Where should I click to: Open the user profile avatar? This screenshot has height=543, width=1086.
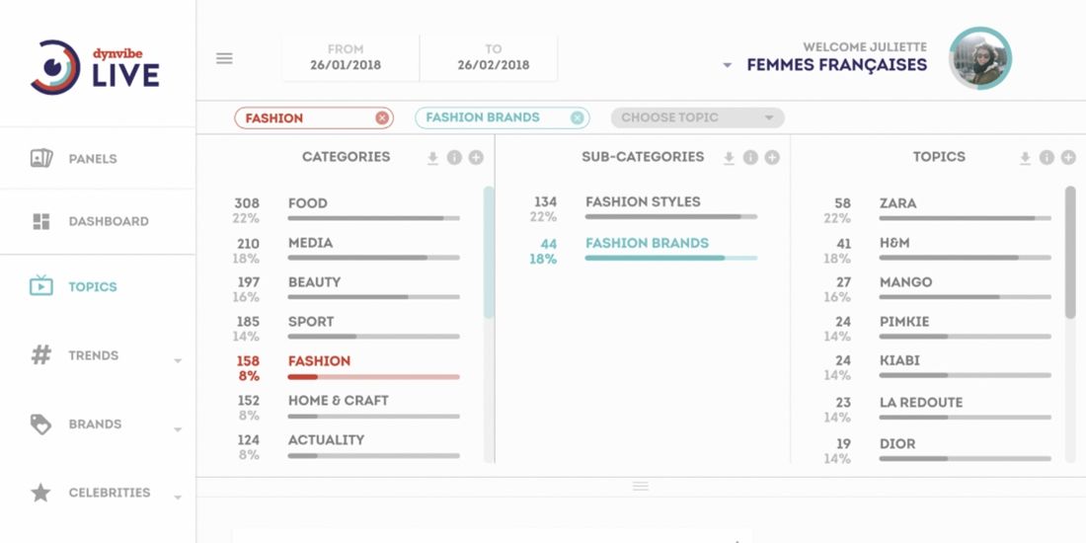pos(980,58)
